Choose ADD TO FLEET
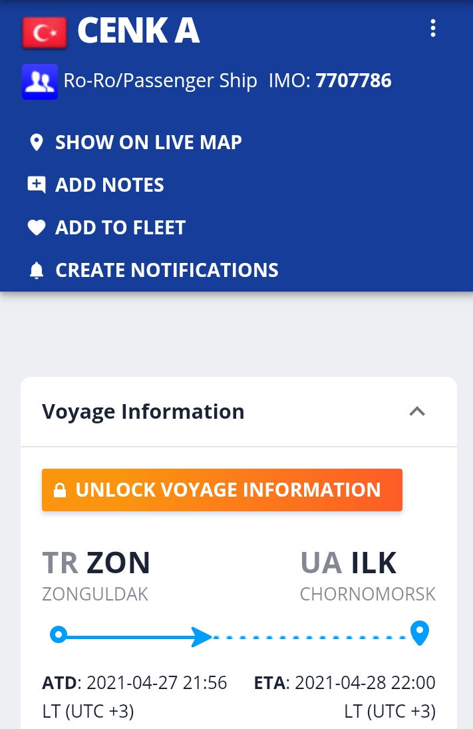The width and height of the screenshot is (473, 729). coord(120,228)
